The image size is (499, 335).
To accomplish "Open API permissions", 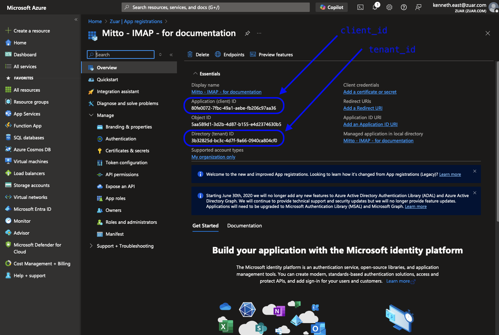I will pyautogui.click(x=122, y=174).
